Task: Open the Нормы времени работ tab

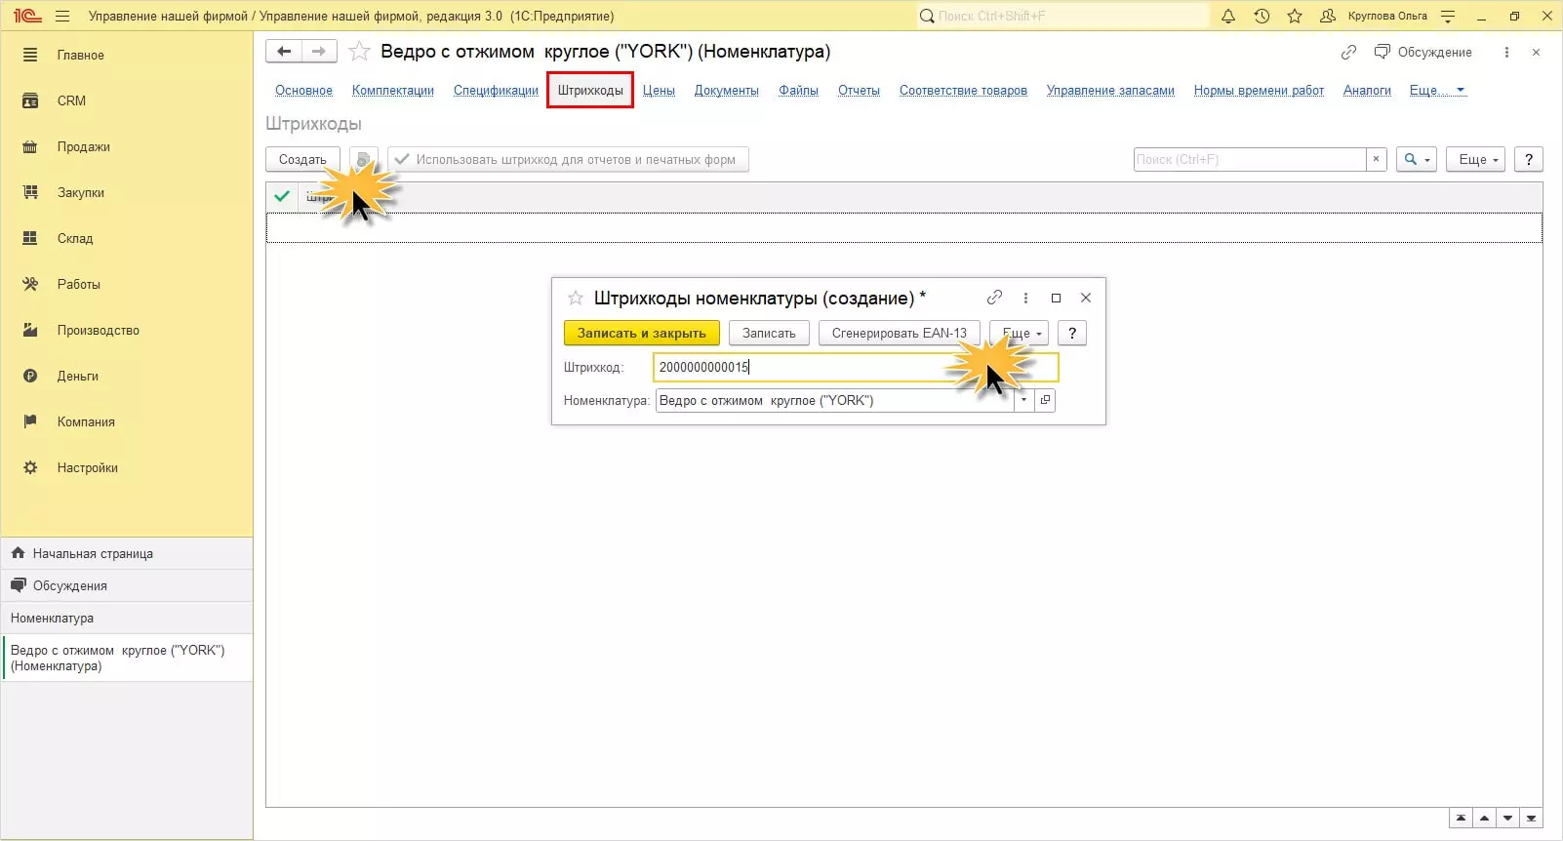Action: coord(1259,91)
